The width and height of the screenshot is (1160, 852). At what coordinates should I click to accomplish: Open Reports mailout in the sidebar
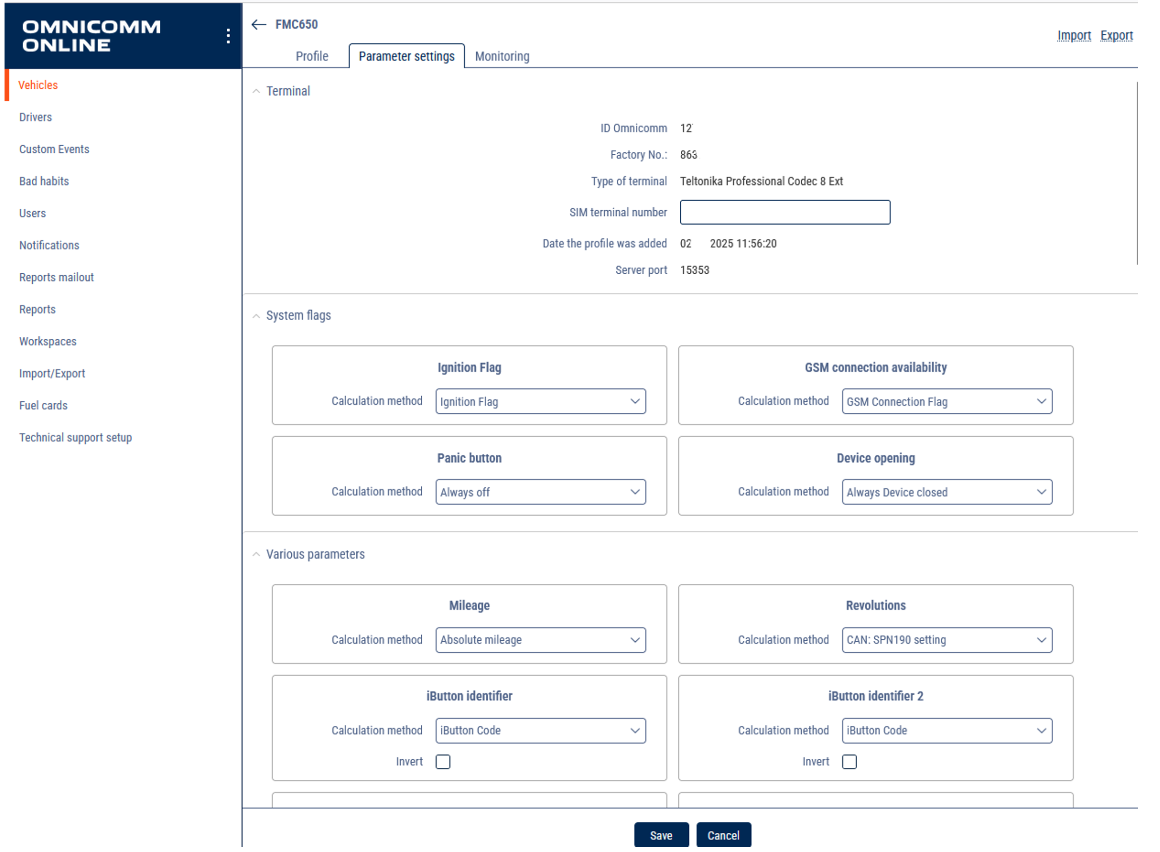56,277
